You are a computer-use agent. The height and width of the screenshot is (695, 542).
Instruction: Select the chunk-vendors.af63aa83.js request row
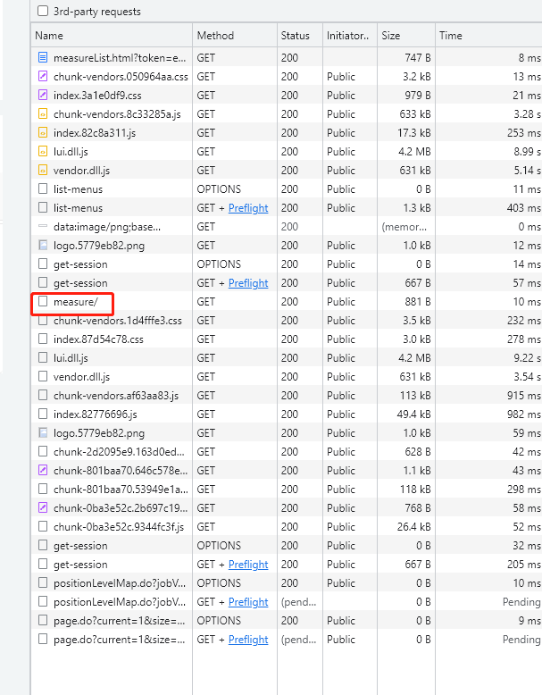[115, 396]
